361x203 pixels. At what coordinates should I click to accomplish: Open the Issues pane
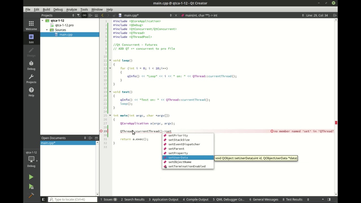(109, 199)
